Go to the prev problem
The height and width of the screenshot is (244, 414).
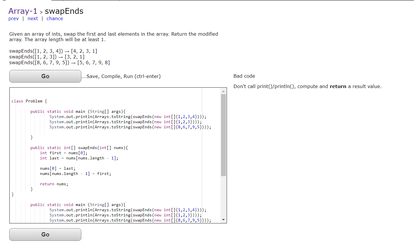click(14, 18)
